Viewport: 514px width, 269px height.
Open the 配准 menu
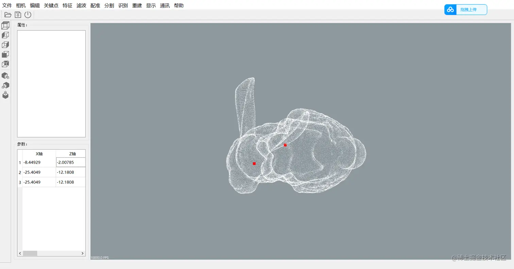pos(96,5)
